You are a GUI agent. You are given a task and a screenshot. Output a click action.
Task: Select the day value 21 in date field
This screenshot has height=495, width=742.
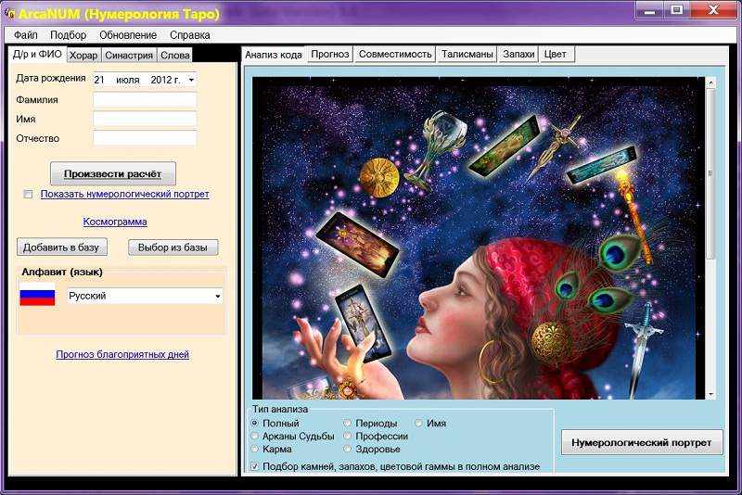[x=99, y=80]
